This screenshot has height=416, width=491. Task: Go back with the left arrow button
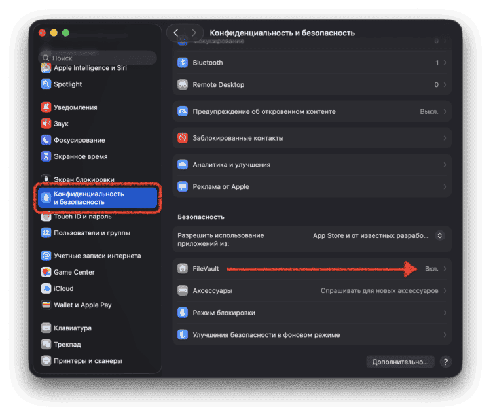[176, 33]
